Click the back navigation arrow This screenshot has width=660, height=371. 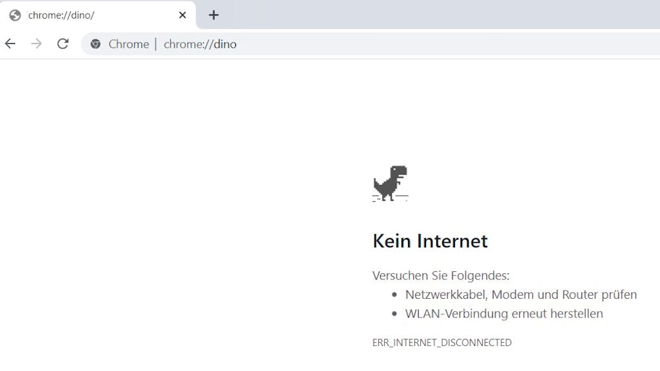(10, 43)
